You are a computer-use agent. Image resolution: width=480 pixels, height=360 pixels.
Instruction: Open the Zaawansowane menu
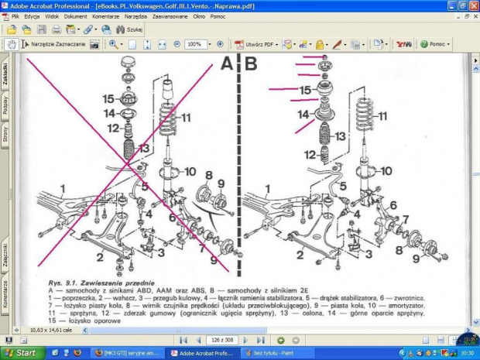pyautogui.click(x=170, y=17)
